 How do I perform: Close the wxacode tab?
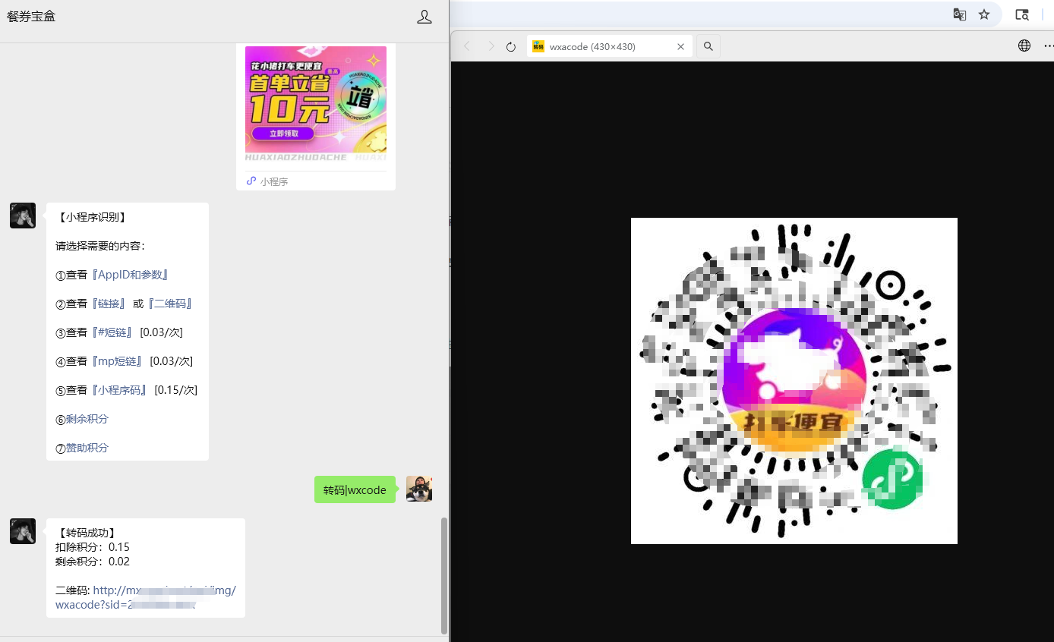[680, 46]
